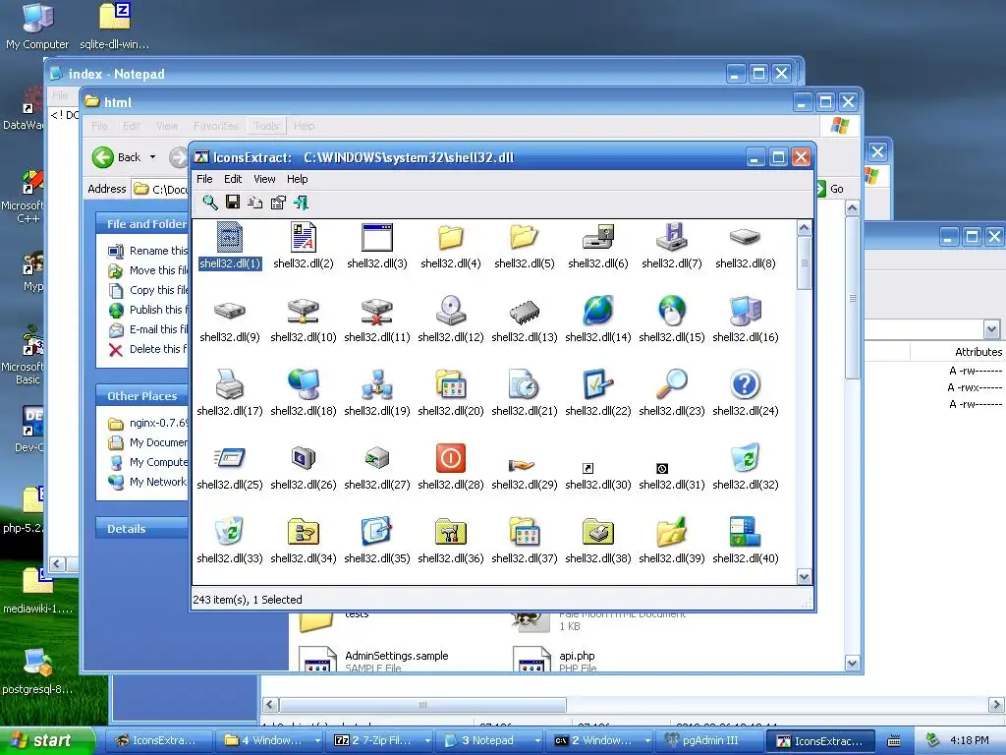Click the IconsExtract icon list scroll up arrow
The width and height of the screenshot is (1006, 755).
coord(804,227)
